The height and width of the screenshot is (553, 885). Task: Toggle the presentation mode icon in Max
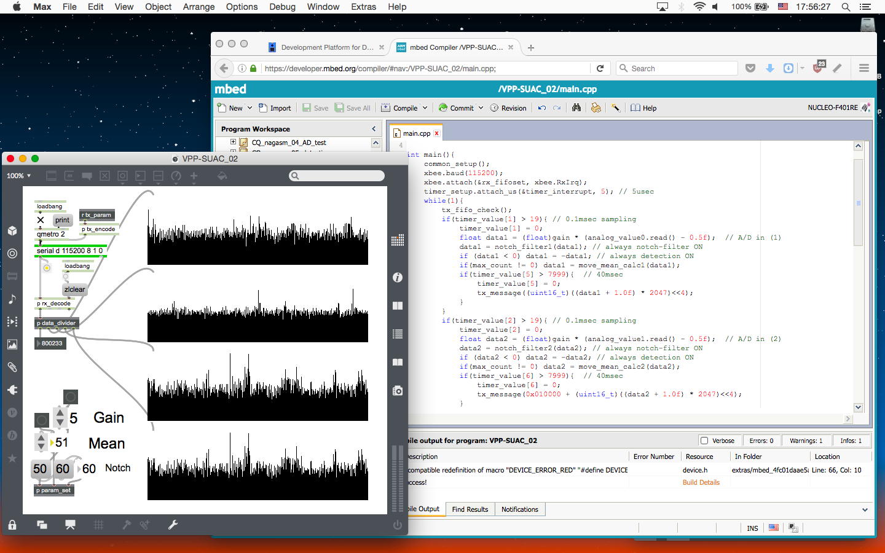70,525
